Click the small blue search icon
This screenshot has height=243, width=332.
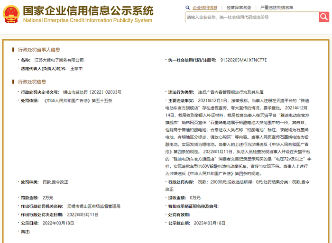pyautogui.click(x=187, y=8)
